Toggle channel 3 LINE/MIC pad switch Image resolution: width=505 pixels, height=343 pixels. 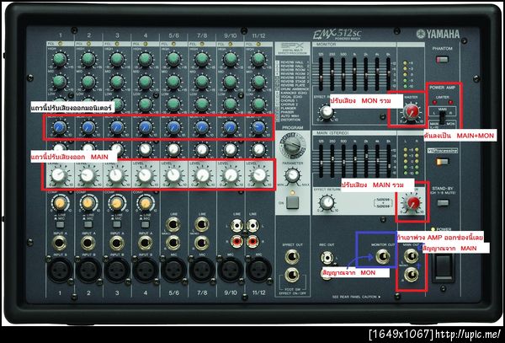117,224
